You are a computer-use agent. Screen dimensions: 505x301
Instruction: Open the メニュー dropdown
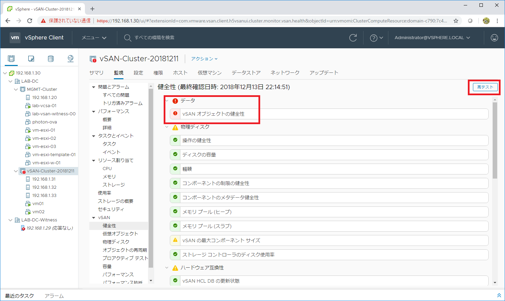[x=94, y=38]
